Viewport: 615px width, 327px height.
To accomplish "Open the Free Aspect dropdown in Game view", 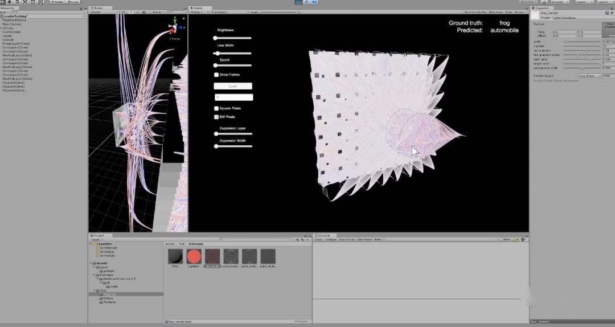I will tap(230, 12).
